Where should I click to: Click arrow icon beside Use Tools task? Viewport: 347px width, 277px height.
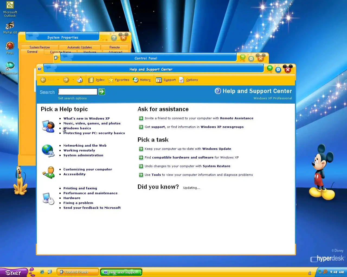[x=141, y=175]
